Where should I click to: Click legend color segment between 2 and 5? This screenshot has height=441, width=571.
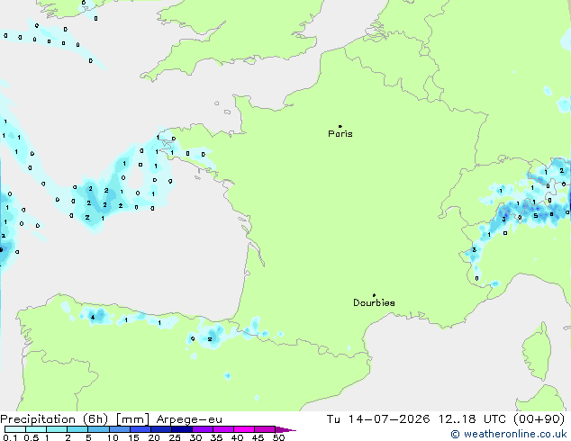77,429
